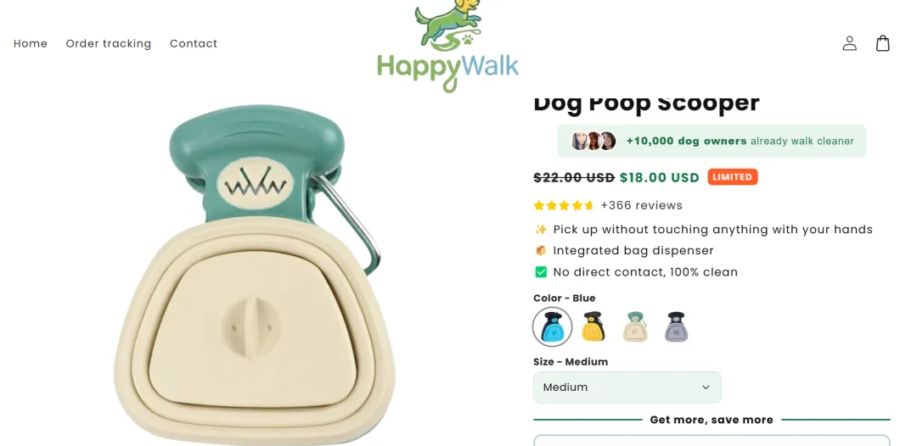Click the package emoji beside bag dispenser
Screen dimensions: 917x446
point(541,250)
